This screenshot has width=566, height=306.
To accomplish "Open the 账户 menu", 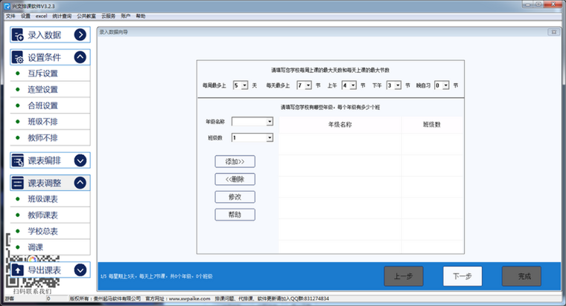I will click(x=126, y=16).
